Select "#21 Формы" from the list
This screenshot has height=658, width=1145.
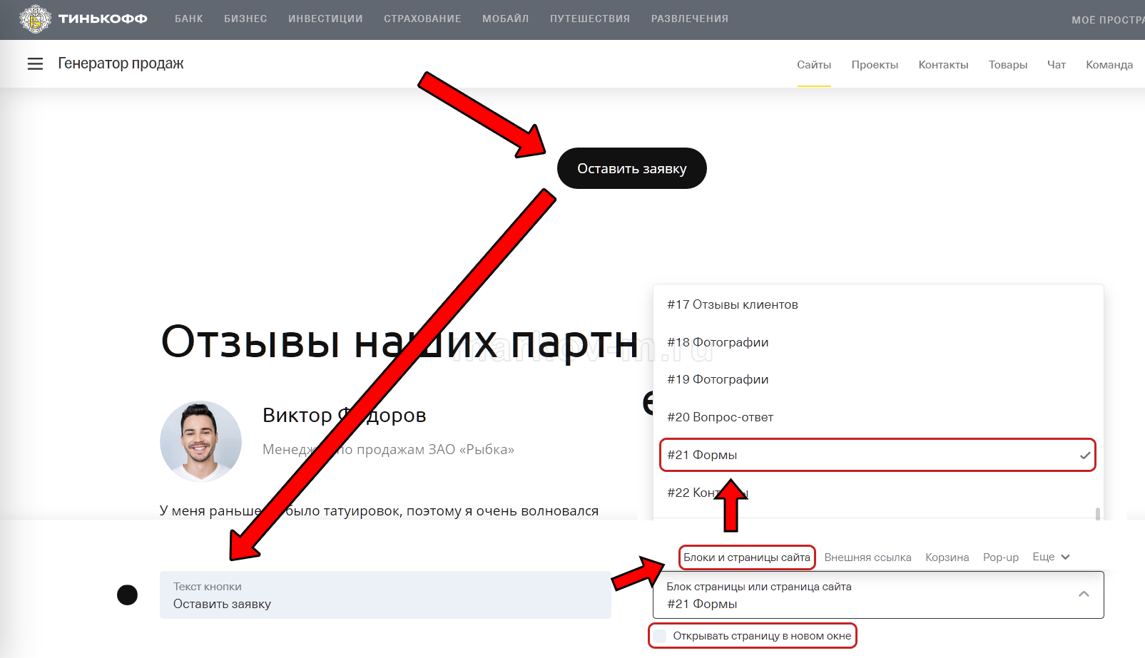click(x=877, y=455)
